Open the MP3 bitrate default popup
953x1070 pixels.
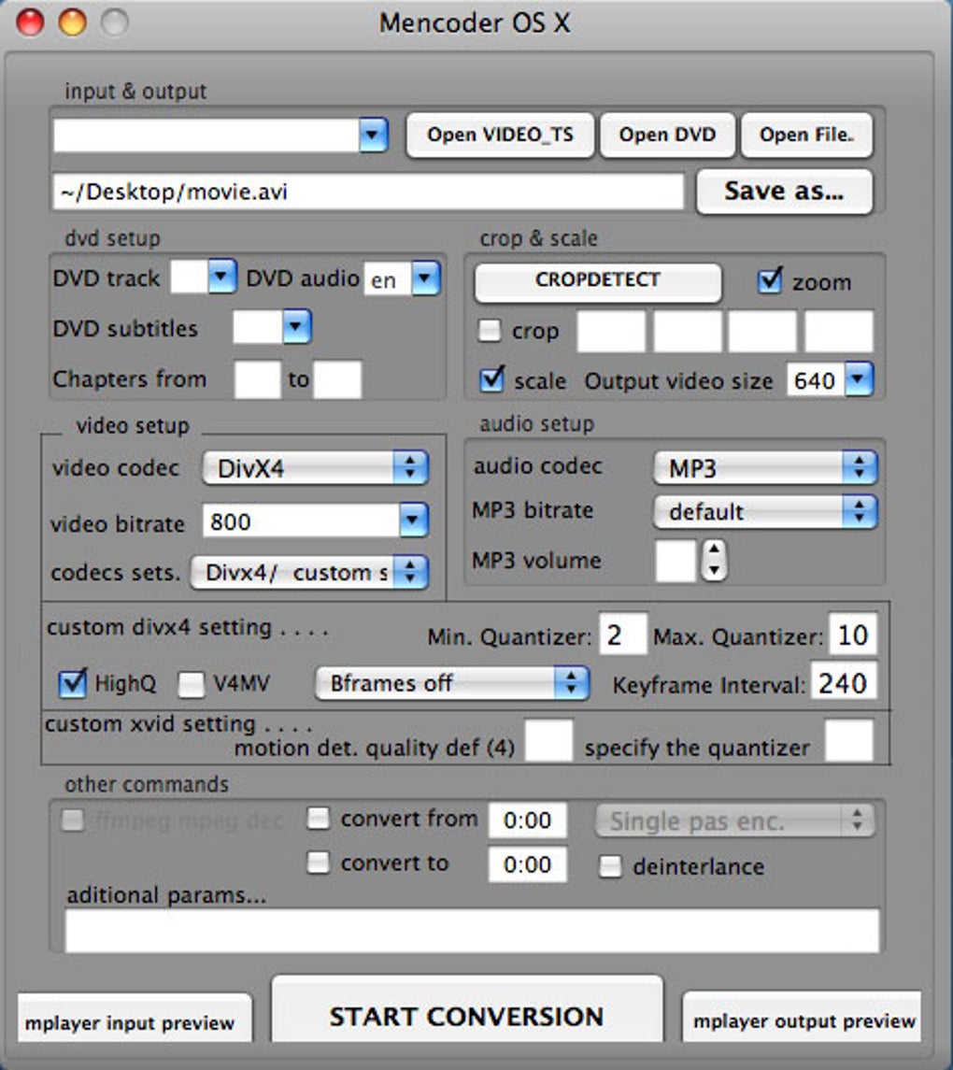pyautogui.click(x=764, y=512)
